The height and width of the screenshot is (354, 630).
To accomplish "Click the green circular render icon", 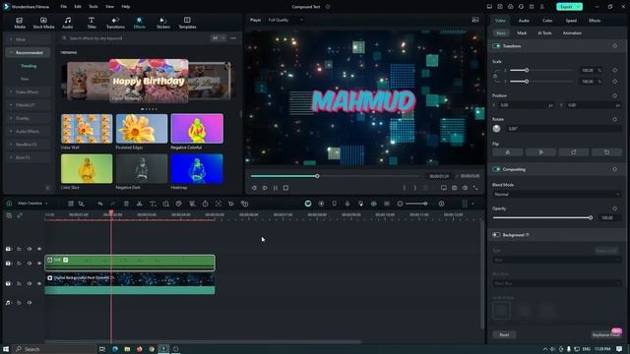I will point(308,204).
